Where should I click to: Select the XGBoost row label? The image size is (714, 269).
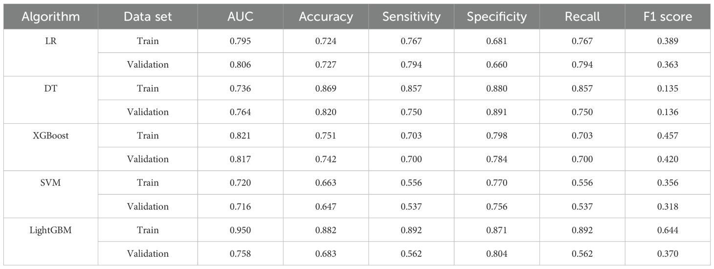pyautogui.click(x=50, y=135)
